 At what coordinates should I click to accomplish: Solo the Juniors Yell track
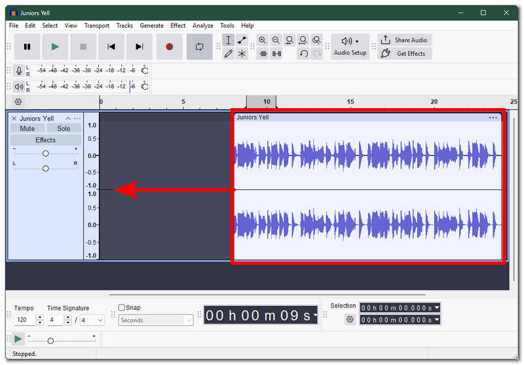coord(64,128)
